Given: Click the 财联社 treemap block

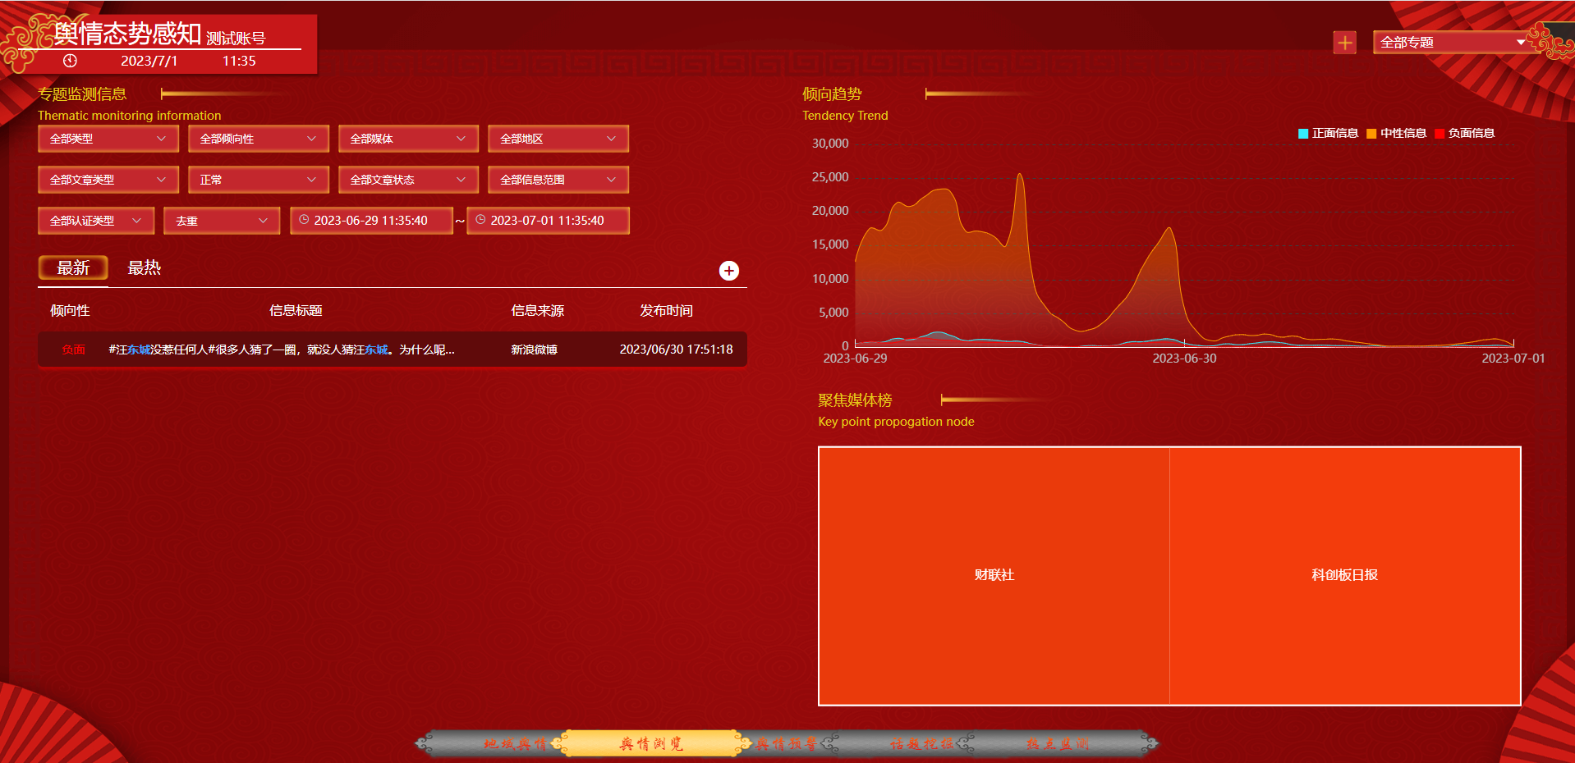Looking at the screenshot, I should 994,575.
